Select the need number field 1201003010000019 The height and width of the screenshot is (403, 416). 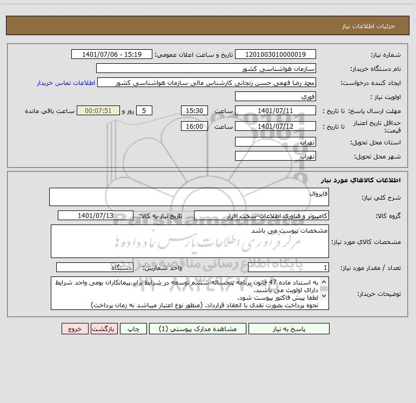pyautogui.click(x=276, y=54)
